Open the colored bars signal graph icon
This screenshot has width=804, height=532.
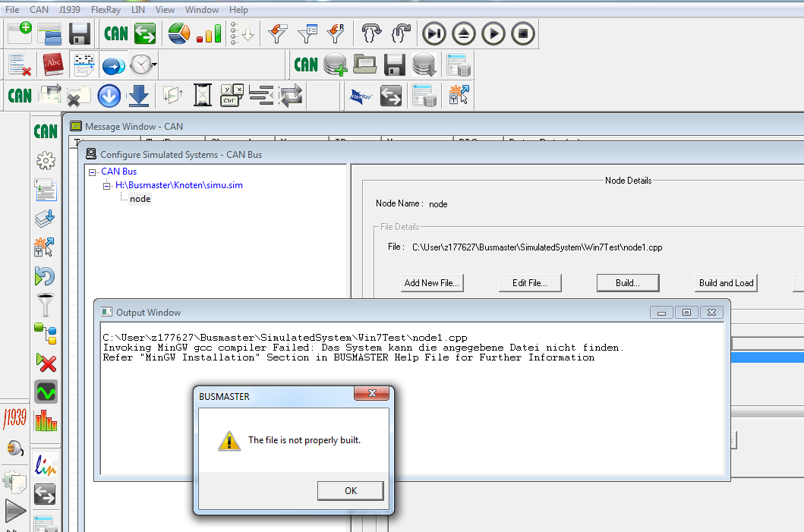[x=210, y=34]
